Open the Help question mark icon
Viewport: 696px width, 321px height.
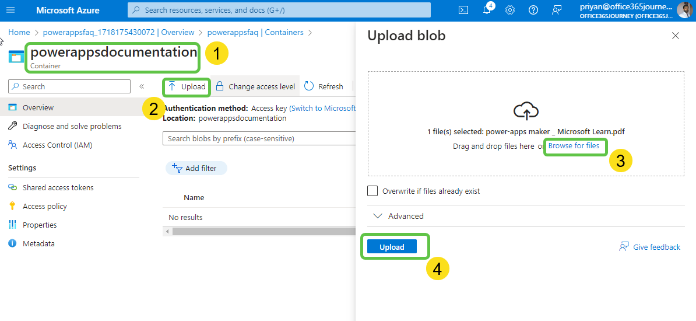[533, 10]
